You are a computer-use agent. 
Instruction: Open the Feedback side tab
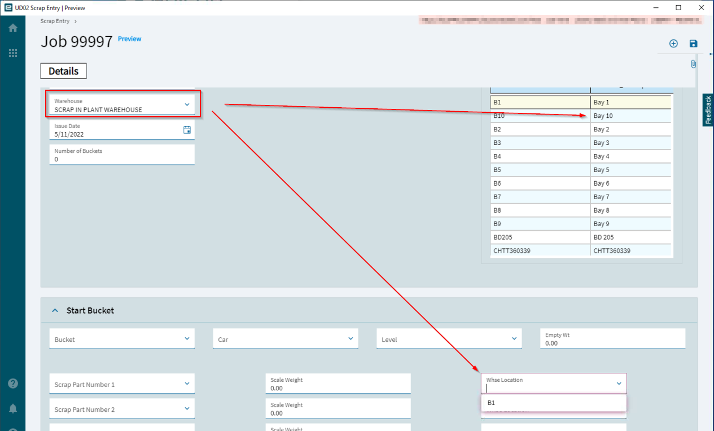click(708, 110)
